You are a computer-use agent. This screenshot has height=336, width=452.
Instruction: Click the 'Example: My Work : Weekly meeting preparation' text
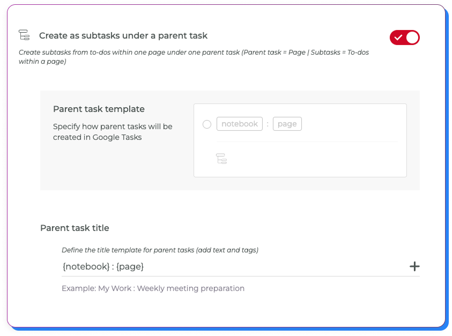pyautogui.click(x=153, y=288)
